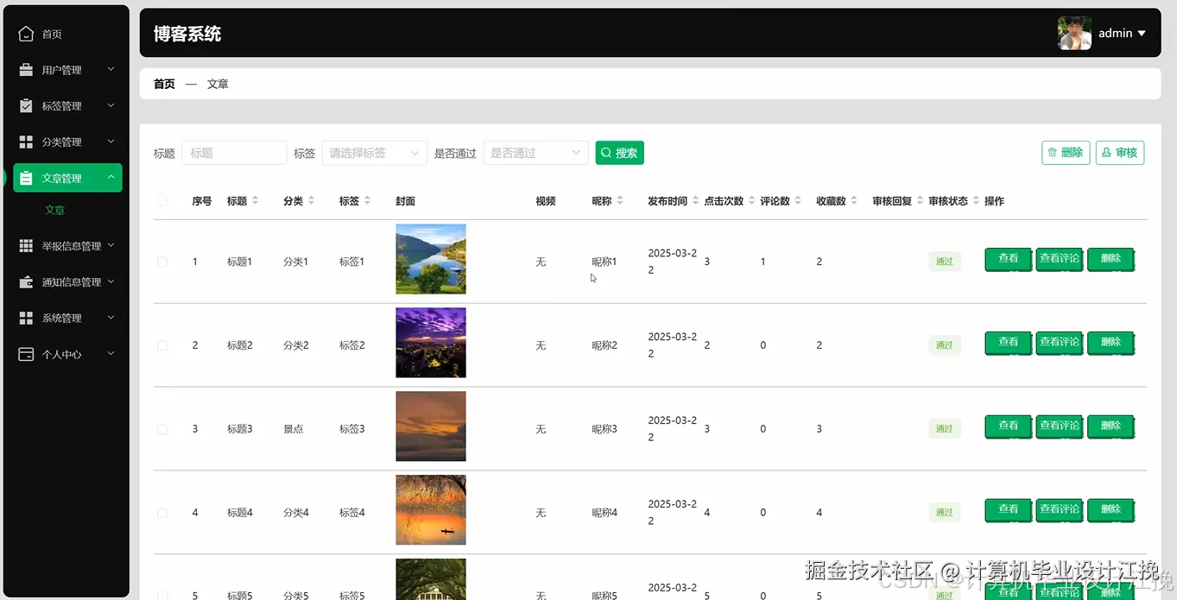The height and width of the screenshot is (600, 1177).
Task: Click 首页 in the breadcrumb
Action: [163, 83]
